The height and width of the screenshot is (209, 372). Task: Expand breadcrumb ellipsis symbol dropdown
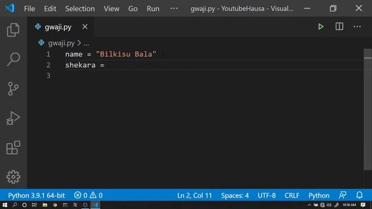[86, 44]
